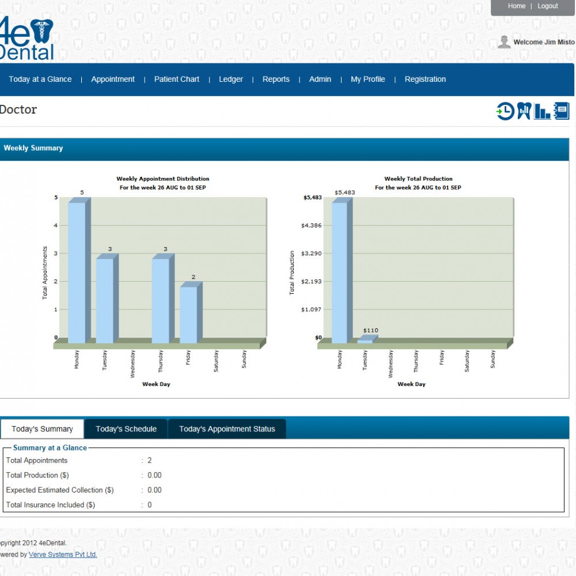Click the Home link at top
Screen dimensions: 576x576
[x=517, y=6]
